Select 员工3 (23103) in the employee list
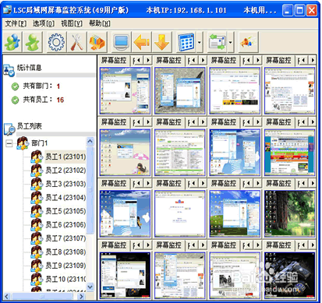The image size is (322, 303). point(65,184)
